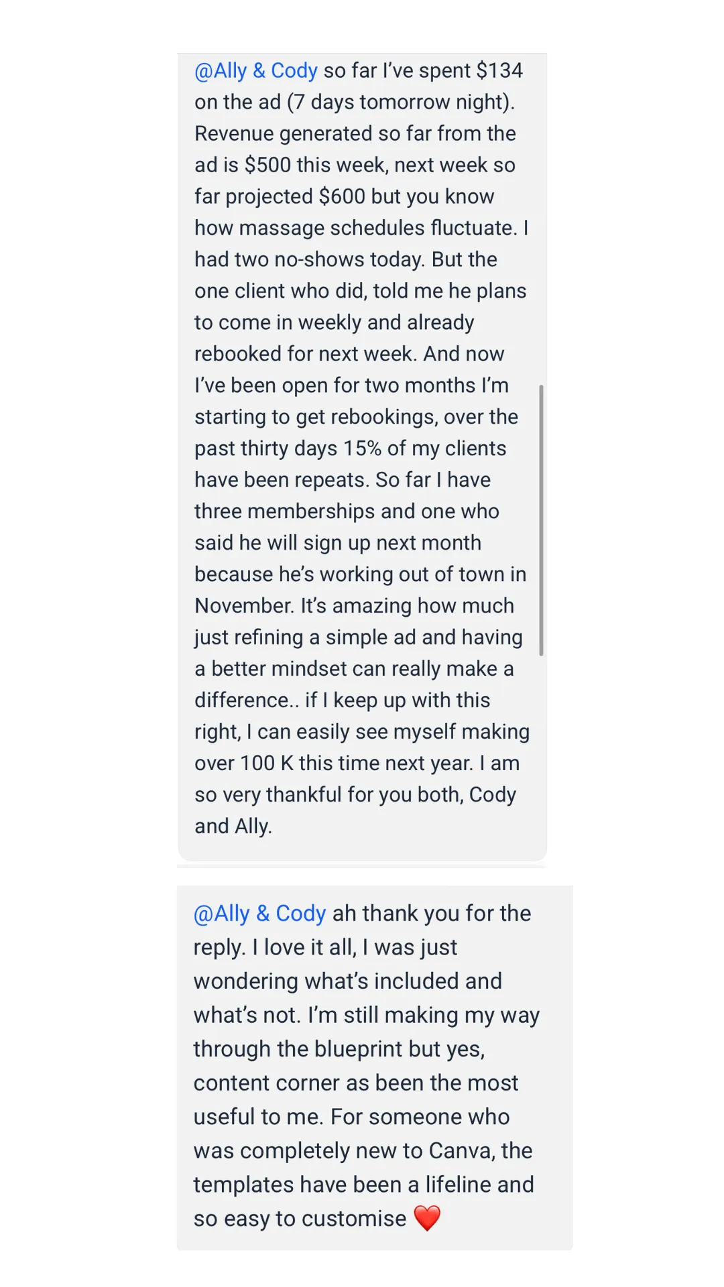This screenshot has width=724, height=1287.
Task: Click the "100 K" text
Action: (267, 763)
